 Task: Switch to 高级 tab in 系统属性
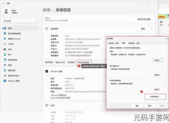click(x=124, y=43)
